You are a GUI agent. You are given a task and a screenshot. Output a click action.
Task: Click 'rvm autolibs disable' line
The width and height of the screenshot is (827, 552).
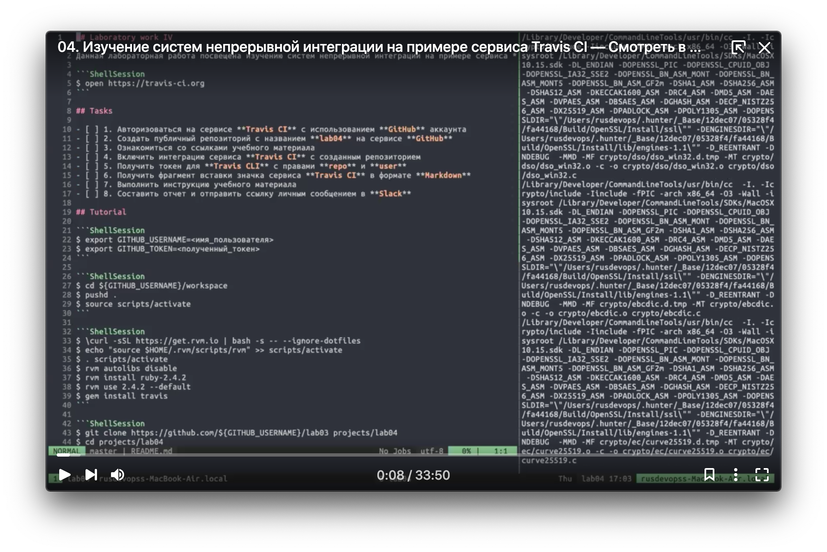(x=127, y=369)
